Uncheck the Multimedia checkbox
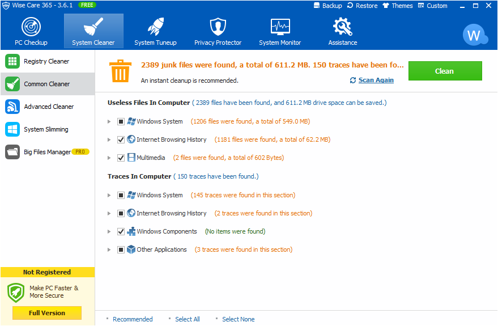This screenshot has height=326, width=498. 121,158
